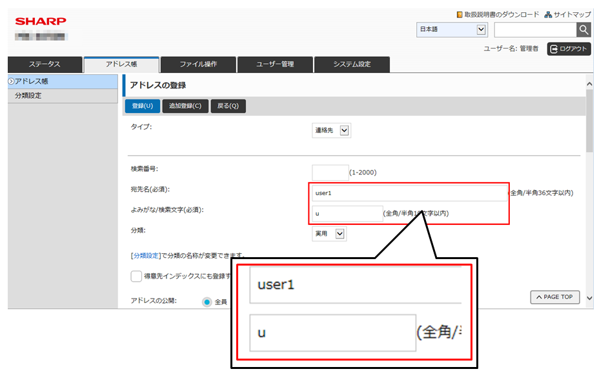Open the タイプ 連絡先 dropdown
Viewport: 608px width, 378px height.
tap(331, 131)
